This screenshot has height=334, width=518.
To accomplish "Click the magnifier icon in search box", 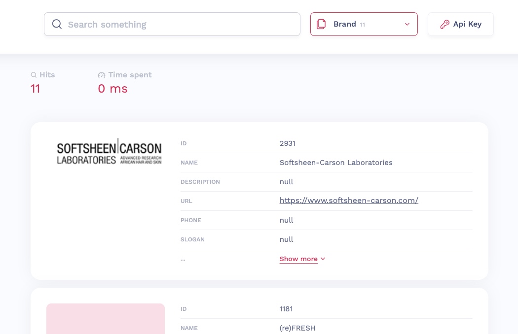I will coord(57,24).
